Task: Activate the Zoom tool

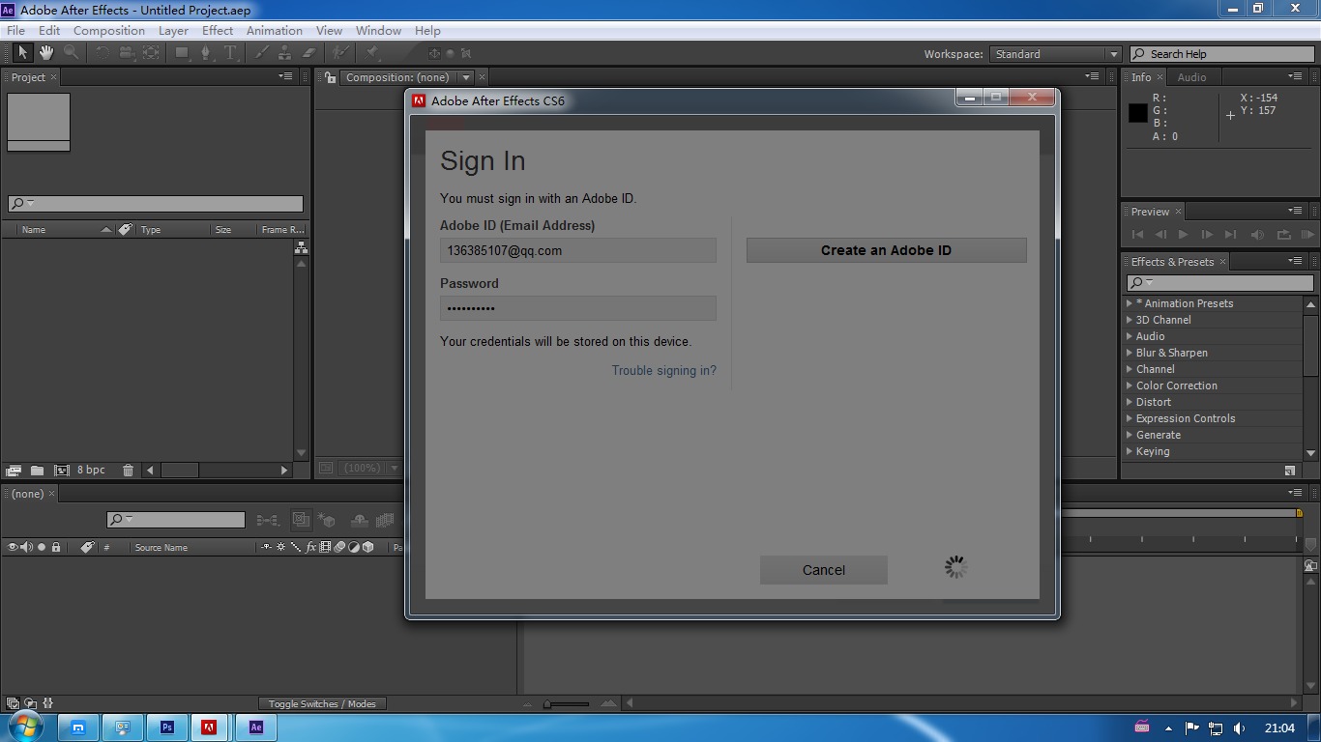Action: point(72,54)
